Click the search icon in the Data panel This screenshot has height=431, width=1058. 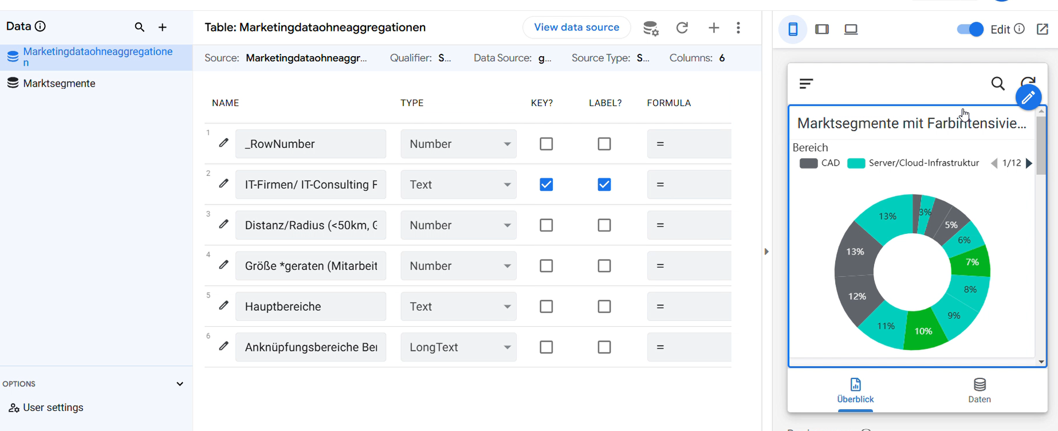tap(139, 27)
